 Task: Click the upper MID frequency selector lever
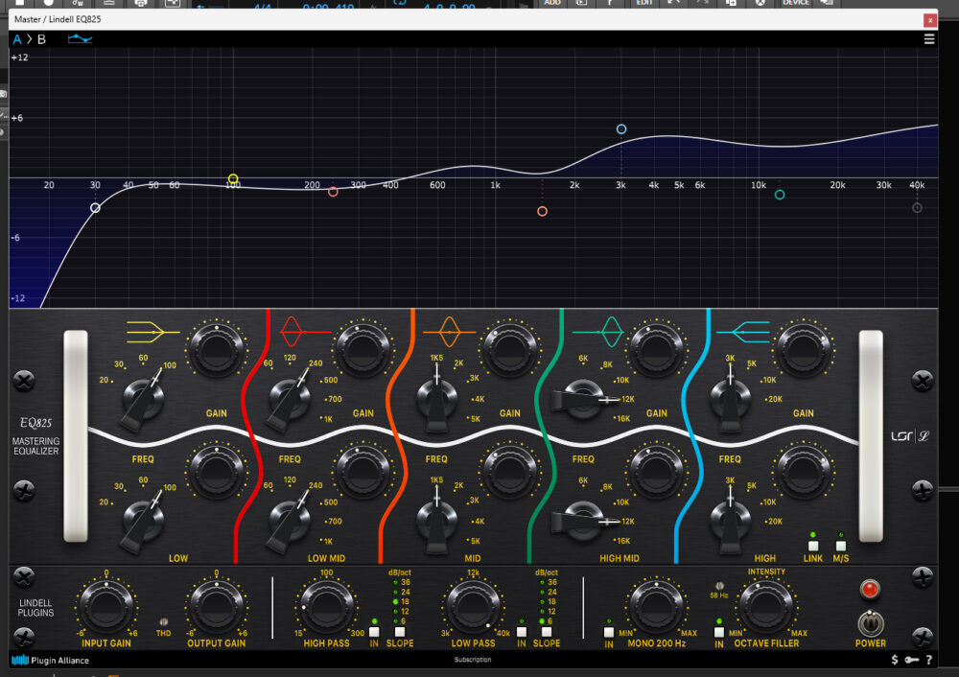click(x=436, y=398)
